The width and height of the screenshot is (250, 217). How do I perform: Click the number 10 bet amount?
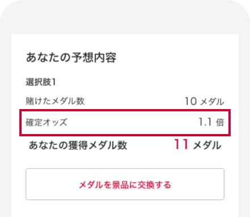pyautogui.click(x=191, y=101)
